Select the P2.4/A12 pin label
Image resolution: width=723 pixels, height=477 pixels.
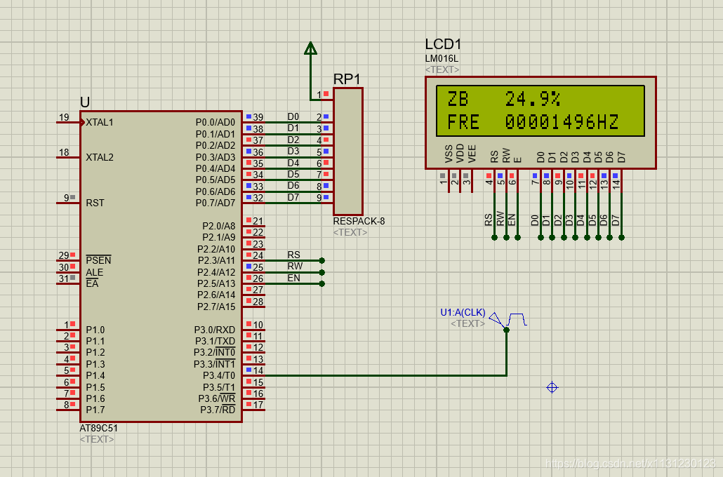click(216, 272)
